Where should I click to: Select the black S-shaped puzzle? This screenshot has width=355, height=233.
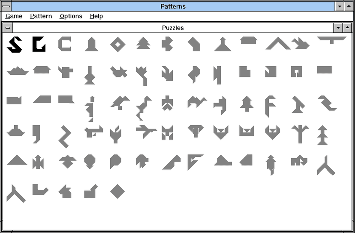tap(15, 44)
